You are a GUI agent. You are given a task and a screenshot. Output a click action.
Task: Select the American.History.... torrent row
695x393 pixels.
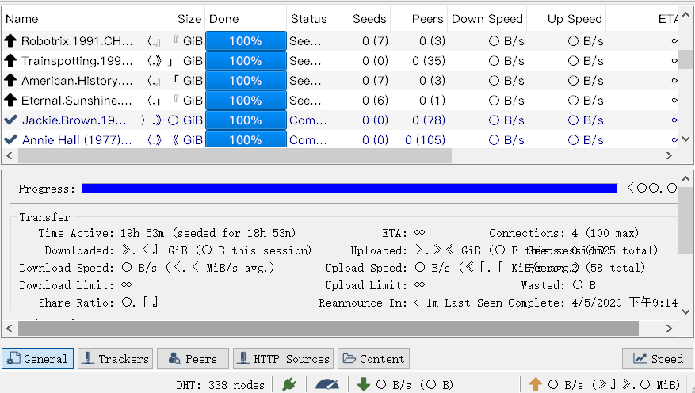click(339, 81)
